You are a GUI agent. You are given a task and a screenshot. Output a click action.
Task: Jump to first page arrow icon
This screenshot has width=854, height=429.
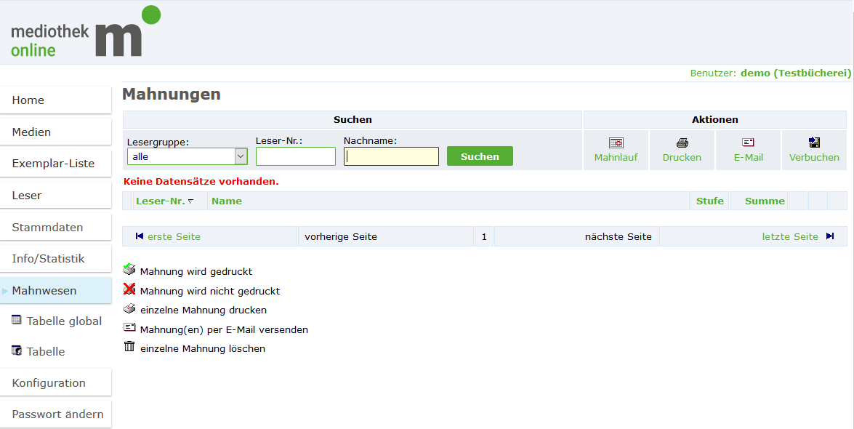tap(140, 236)
